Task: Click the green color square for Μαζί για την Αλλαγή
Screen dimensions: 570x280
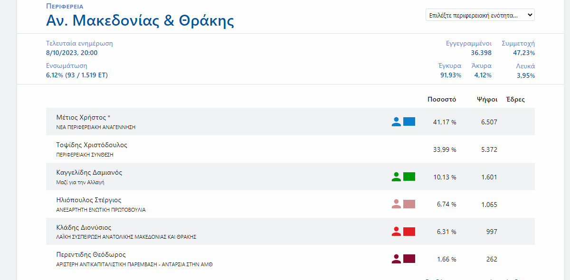Action: (x=409, y=177)
